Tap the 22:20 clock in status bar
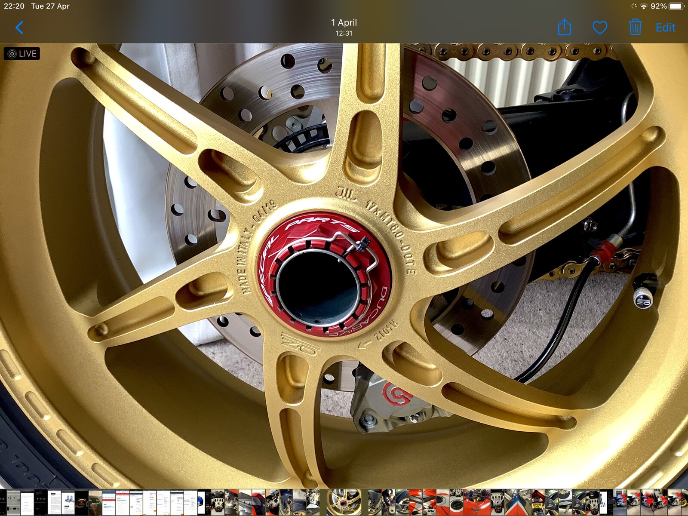Viewport: 688px width, 516px height. click(14, 6)
